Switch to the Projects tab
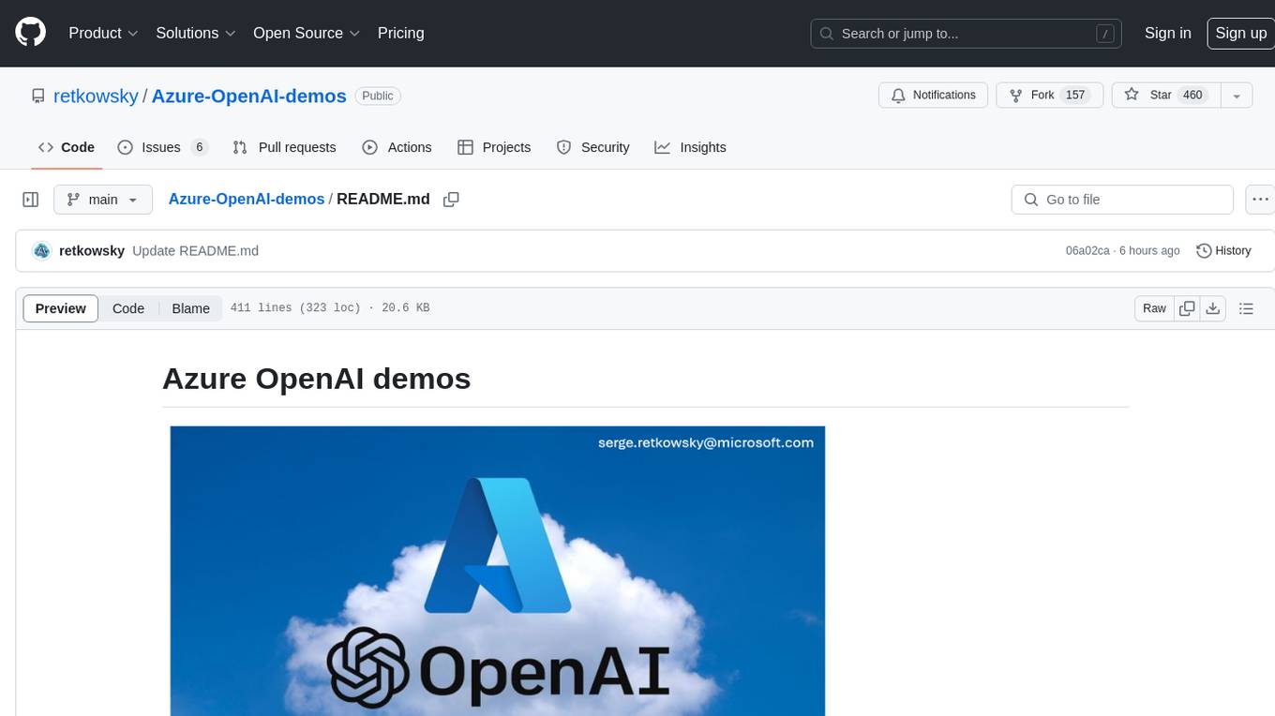1275x716 pixels. (494, 147)
